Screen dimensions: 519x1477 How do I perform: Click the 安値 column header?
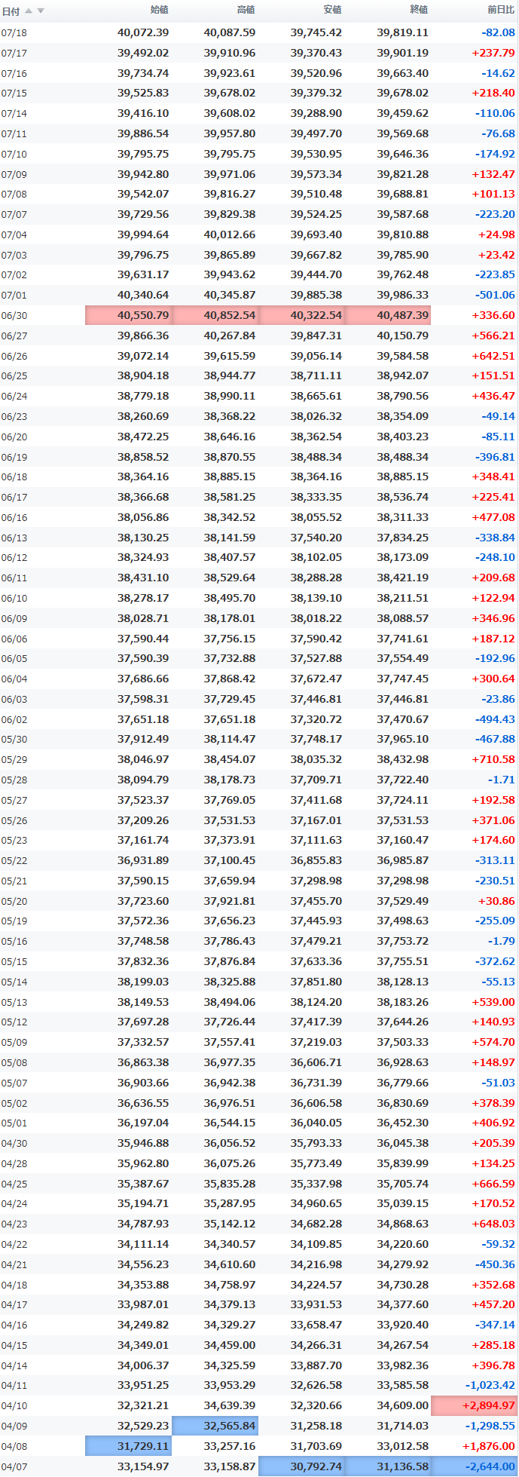[x=333, y=10]
